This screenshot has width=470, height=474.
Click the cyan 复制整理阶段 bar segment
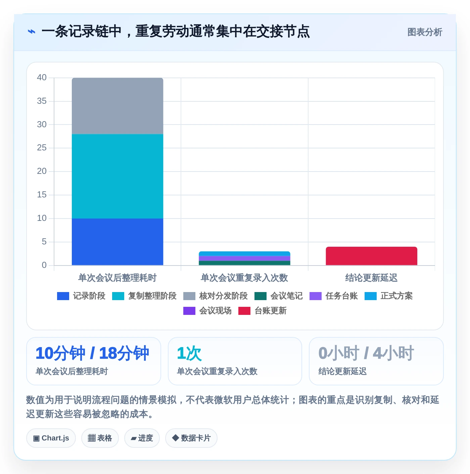[x=117, y=176]
